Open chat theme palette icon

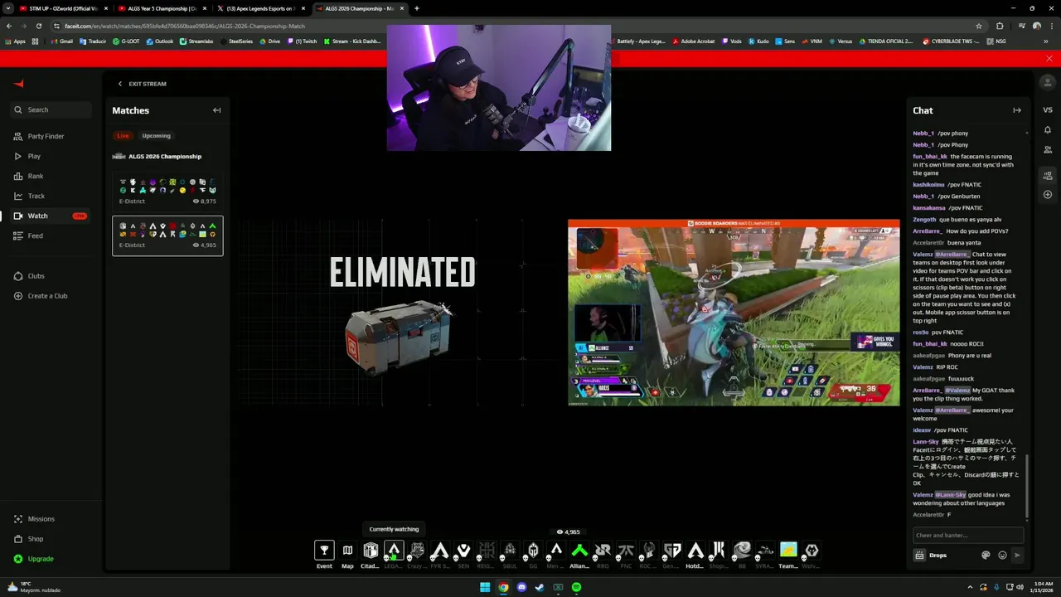[x=986, y=556]
